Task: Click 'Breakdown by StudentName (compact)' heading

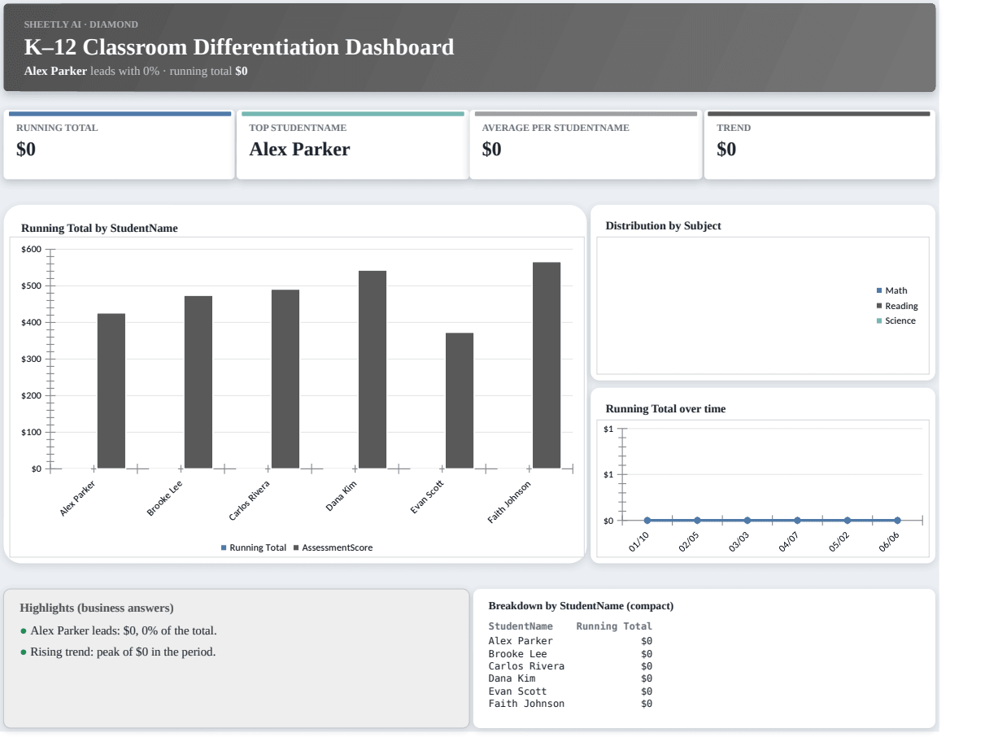Action: [x=581, y=606]
